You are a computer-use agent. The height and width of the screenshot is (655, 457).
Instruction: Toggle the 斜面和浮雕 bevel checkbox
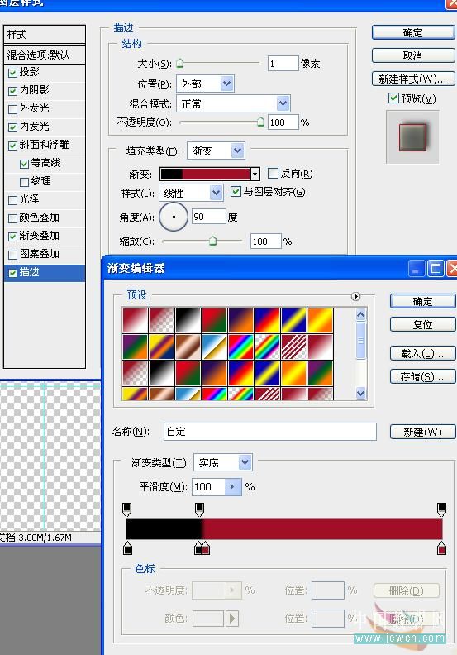(12, 146)
